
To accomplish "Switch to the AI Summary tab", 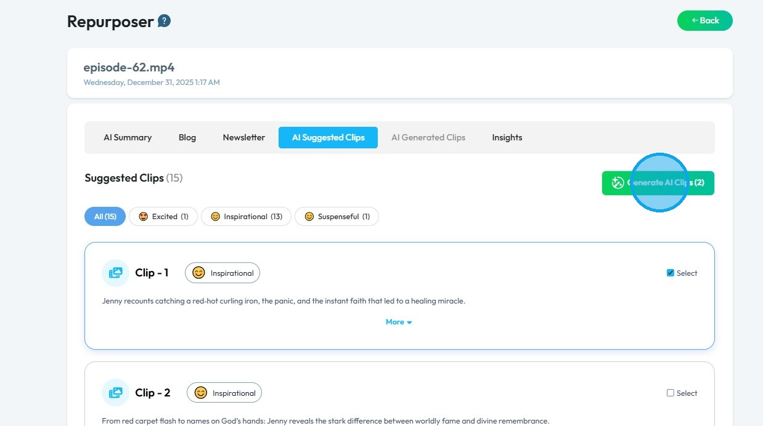I will [x=128, y=137].
